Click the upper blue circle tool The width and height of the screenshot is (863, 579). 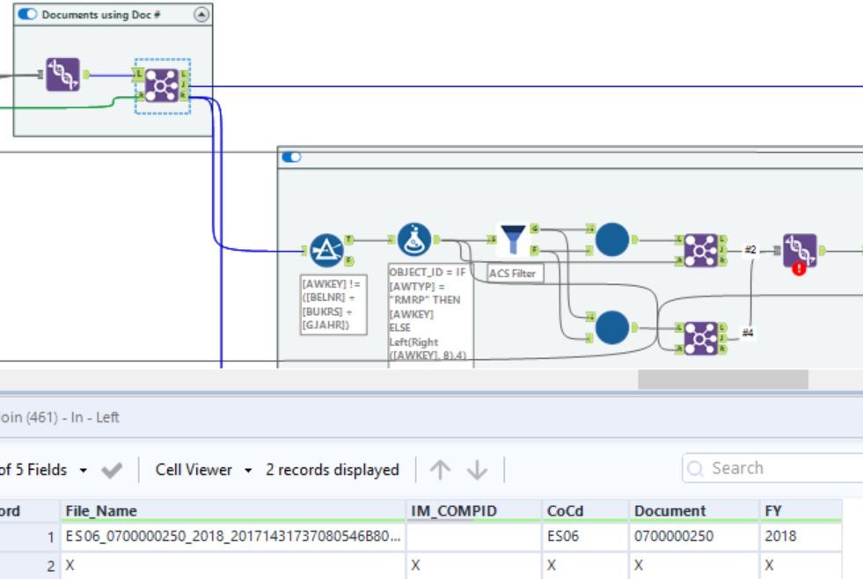(612, 239)
